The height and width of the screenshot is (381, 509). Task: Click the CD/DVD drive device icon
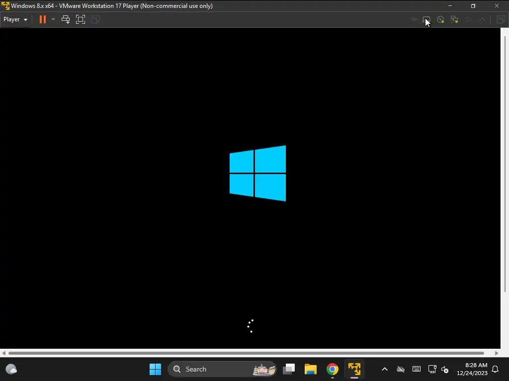point(440,20)
